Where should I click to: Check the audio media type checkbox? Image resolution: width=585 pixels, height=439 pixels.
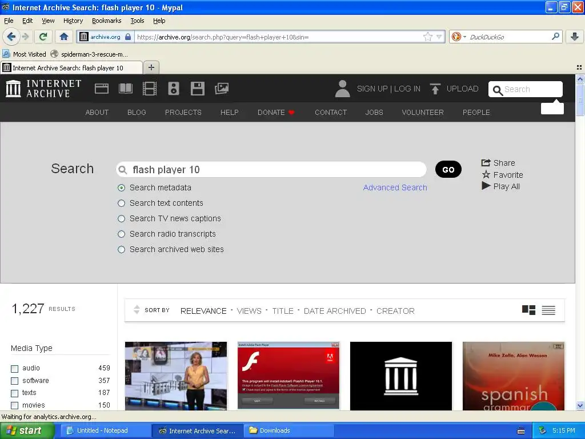click(x=14, y=369)
